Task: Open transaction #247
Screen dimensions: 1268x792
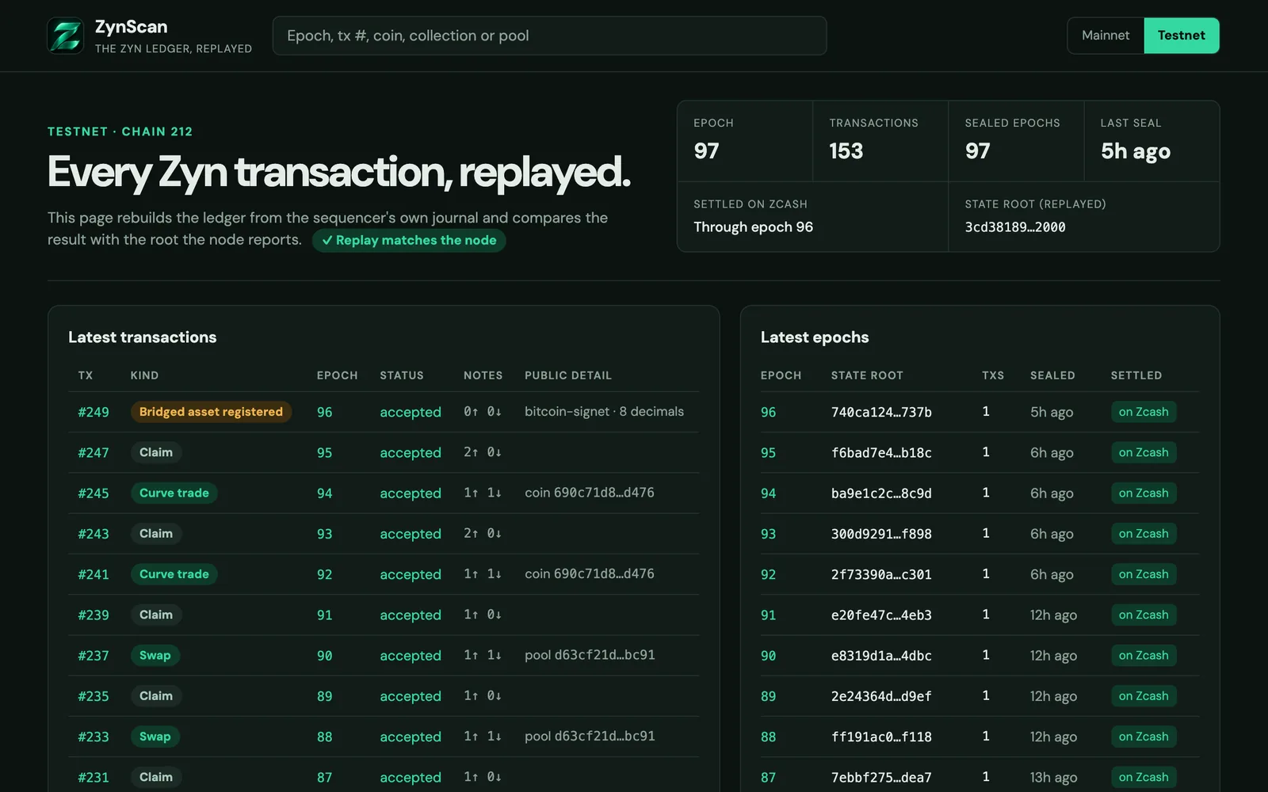Action: pos(94,452)
